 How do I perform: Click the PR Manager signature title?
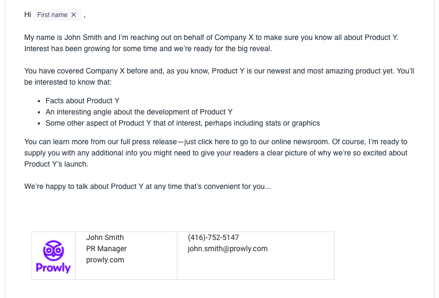click(107, 249)
